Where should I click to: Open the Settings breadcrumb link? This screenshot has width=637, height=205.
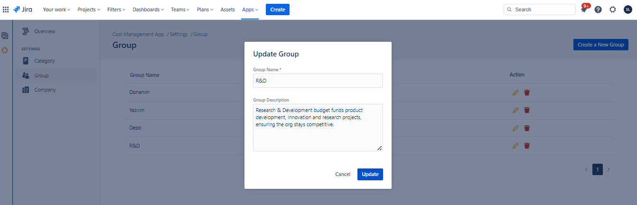click(x=179, y=34)
